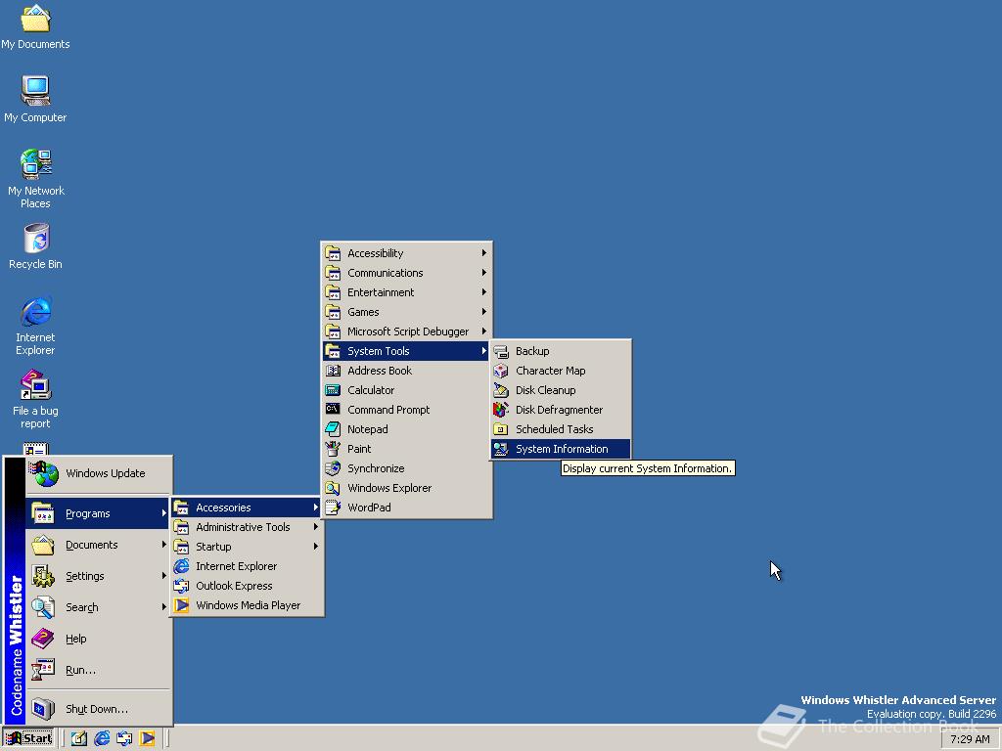Image resolution: width=1002 pixels, height=751 pixels.
Task: Expand the Communications submenu arrow
Action: tap(484, 273)
